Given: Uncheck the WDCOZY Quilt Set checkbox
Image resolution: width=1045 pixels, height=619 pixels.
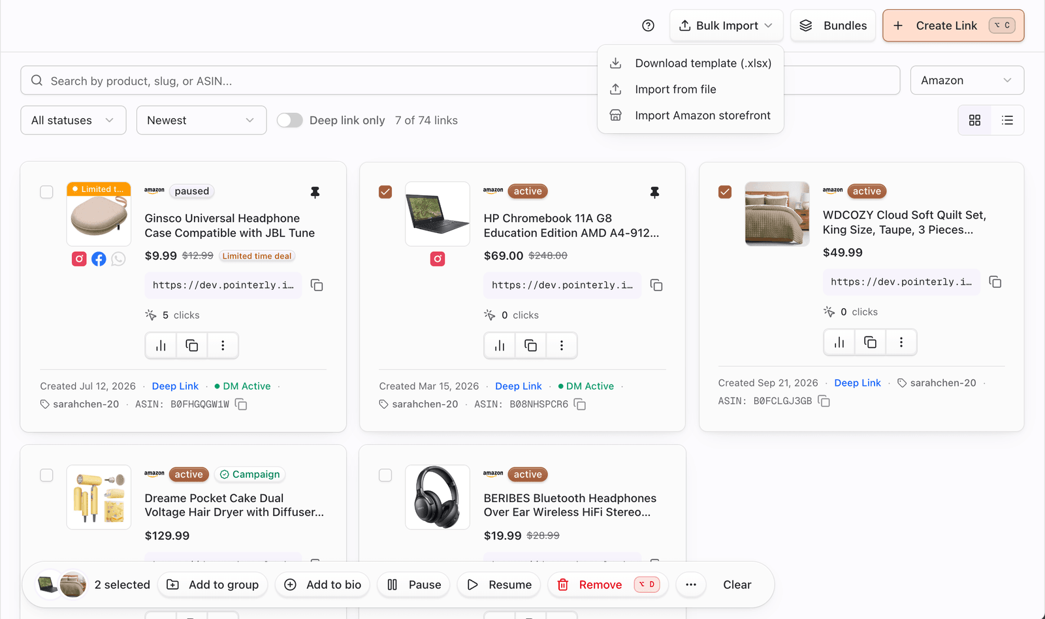Looking at the screenshot, I should click(x=725, y=192).
